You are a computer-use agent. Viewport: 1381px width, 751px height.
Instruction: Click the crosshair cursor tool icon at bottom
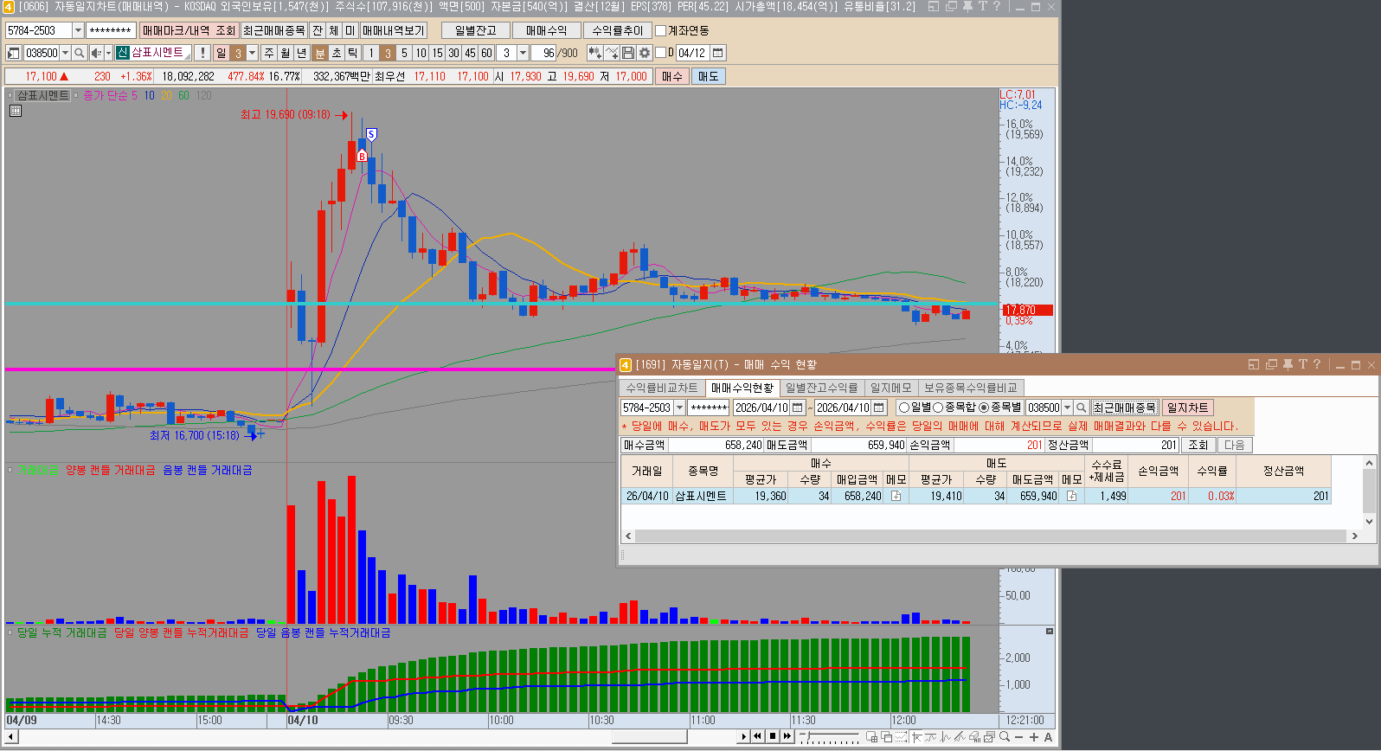(x=916, y=737)
